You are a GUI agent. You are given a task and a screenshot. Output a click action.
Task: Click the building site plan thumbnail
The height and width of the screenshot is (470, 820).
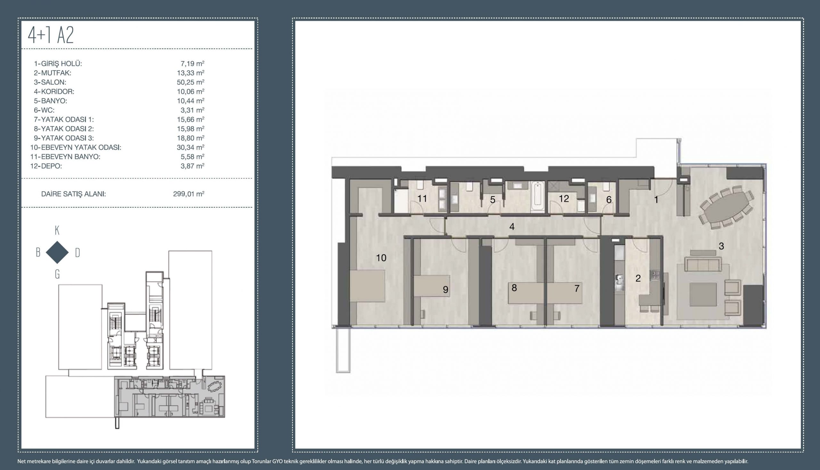135,339
